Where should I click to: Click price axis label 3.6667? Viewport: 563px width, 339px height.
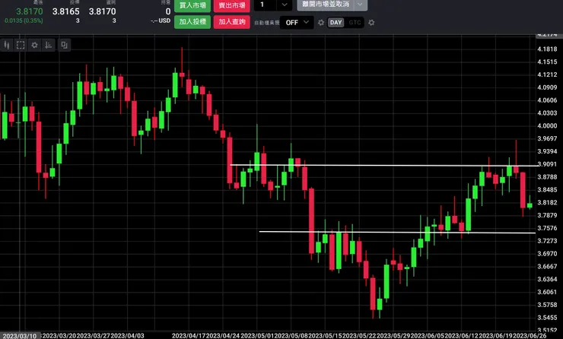pos(547,267)
